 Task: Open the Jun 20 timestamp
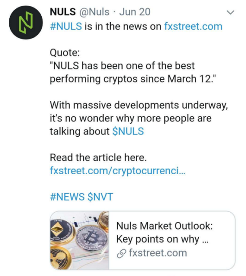[135, 12]
